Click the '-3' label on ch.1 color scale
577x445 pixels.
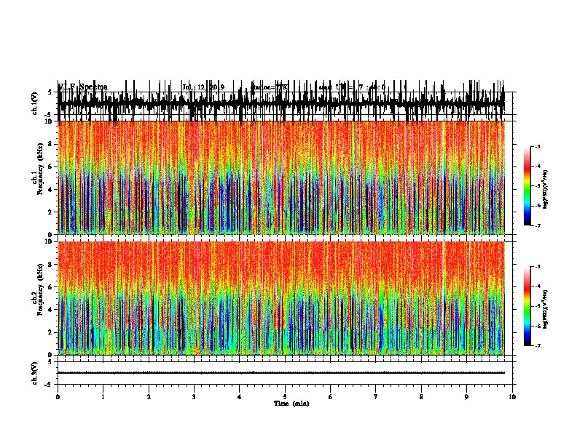click(538, 147)
